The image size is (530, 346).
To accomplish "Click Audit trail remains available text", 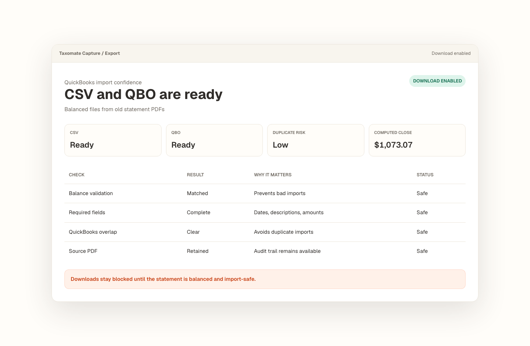I will (x=287, y=251).
